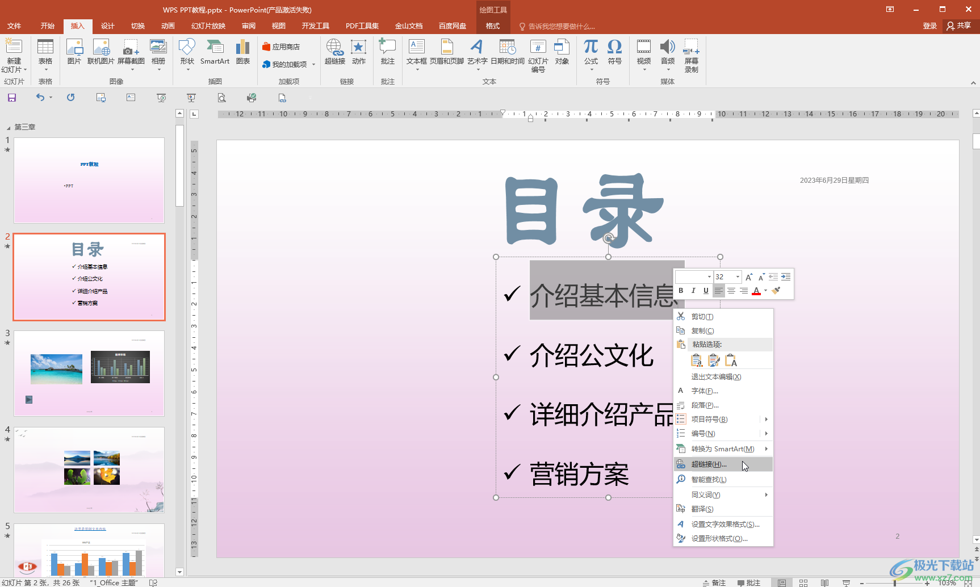Open the SmartArt insert tool
This screenshot has height=587, width=980.
(215, 52)
